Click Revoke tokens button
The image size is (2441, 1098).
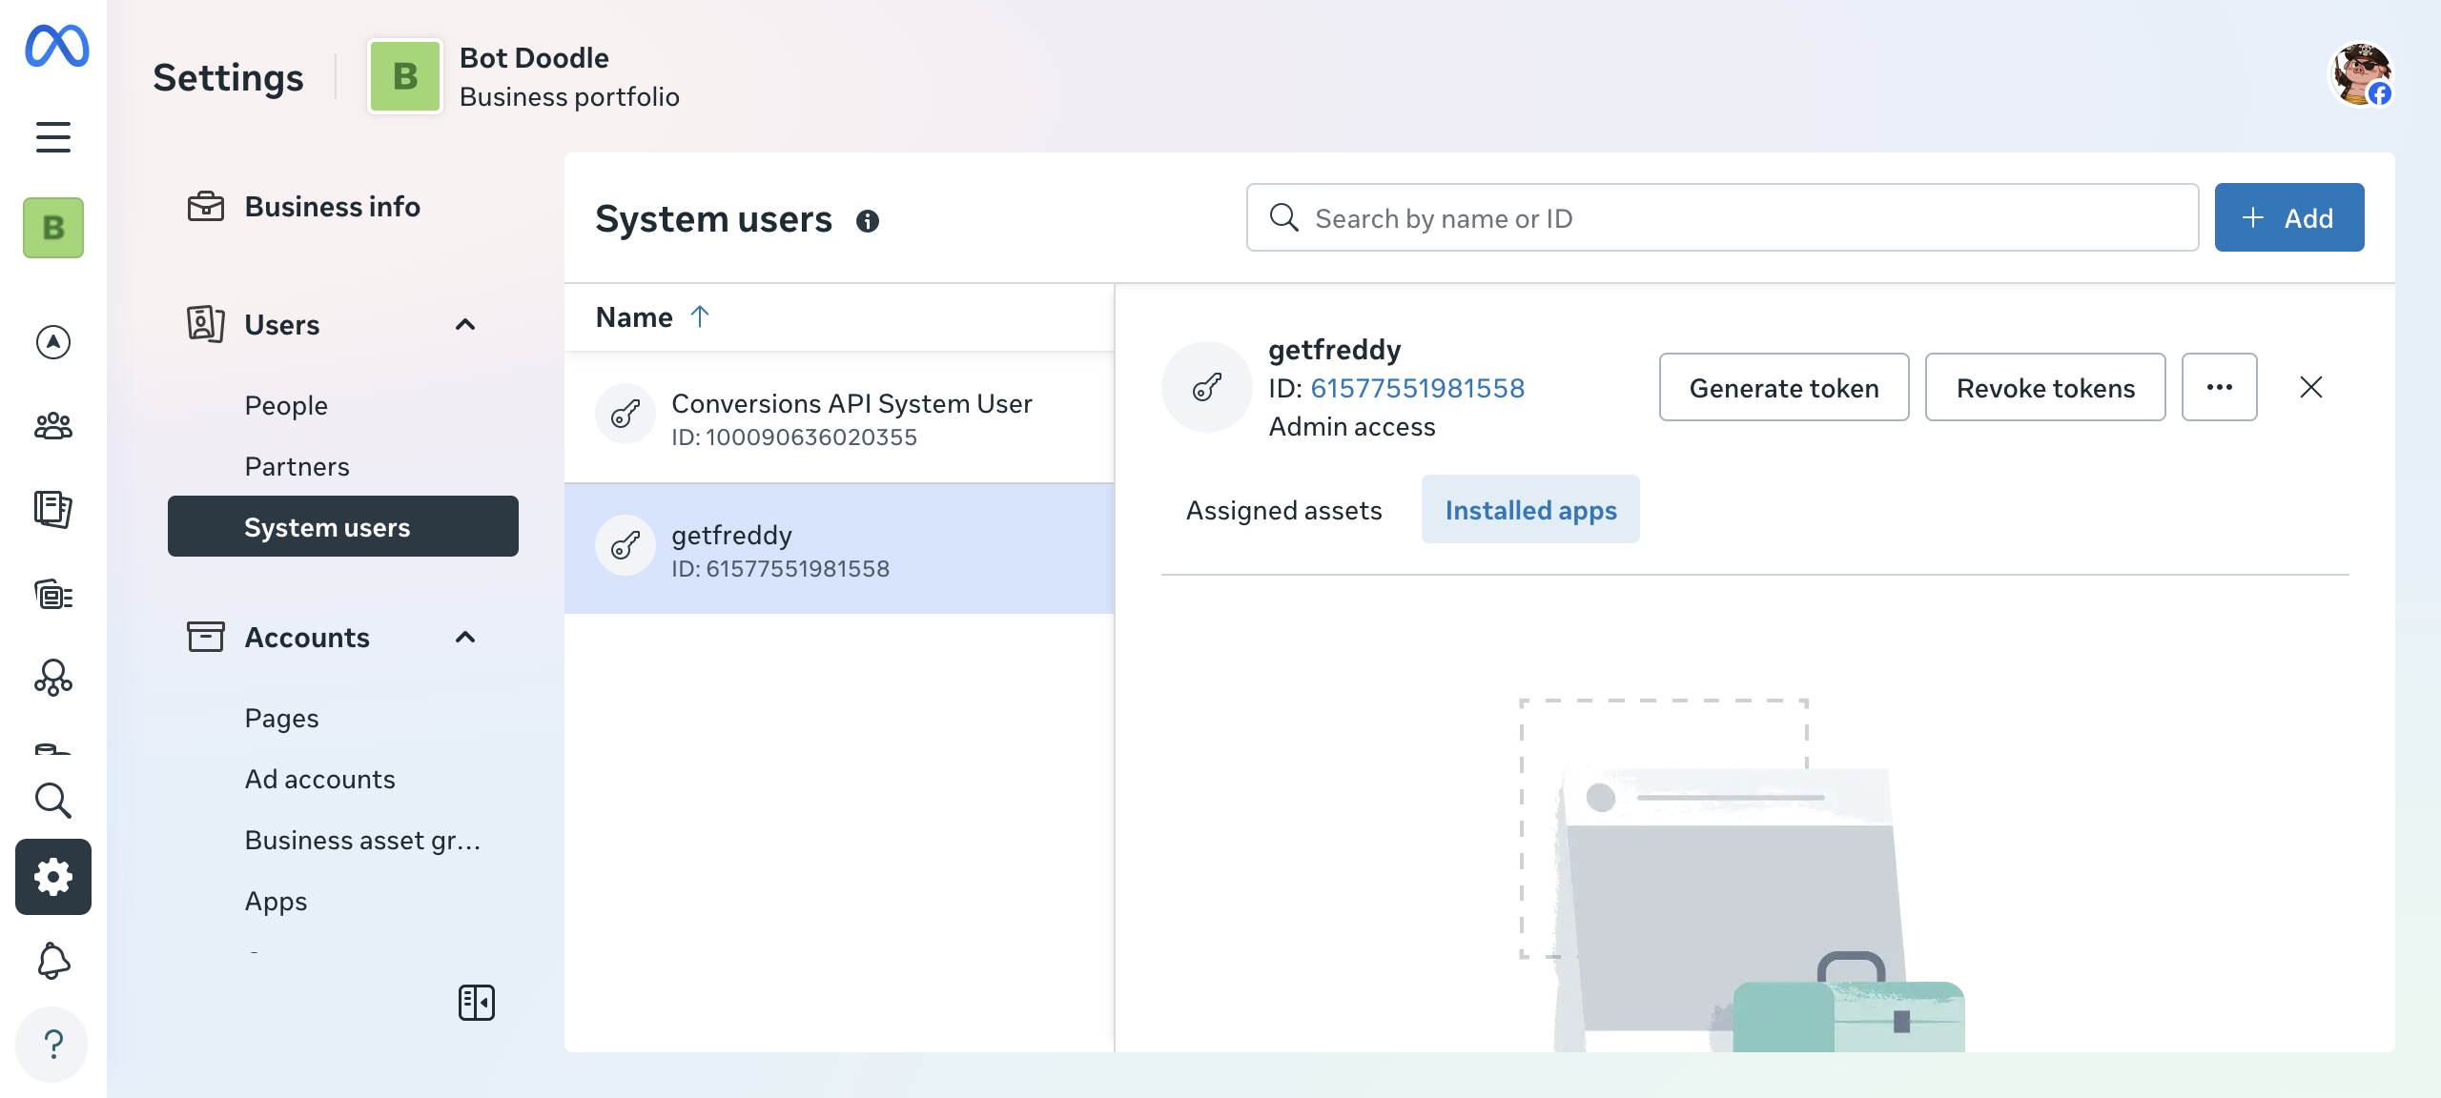(x=2044, y=387)
